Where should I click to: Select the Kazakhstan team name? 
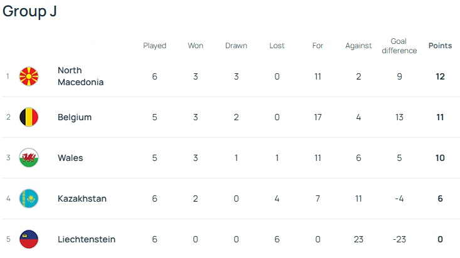point(82,199)
